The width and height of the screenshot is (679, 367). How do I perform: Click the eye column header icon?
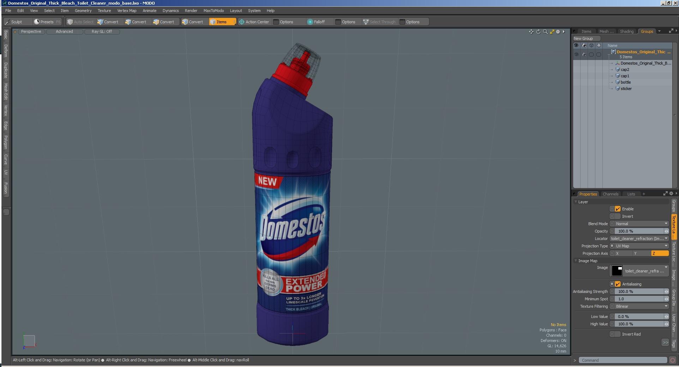pyautogui.click(x=576, y=46)
